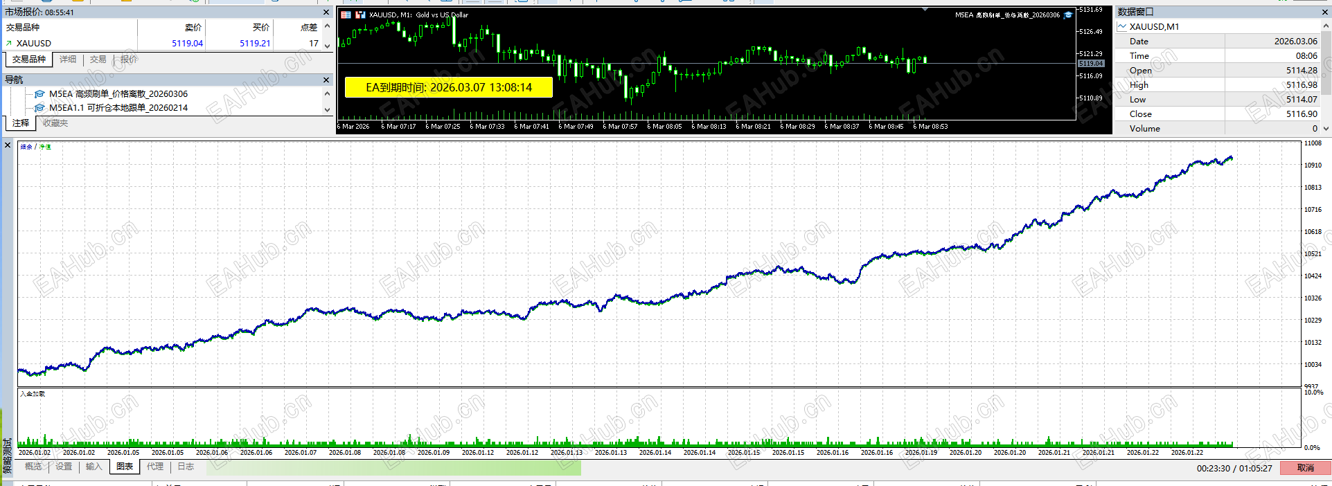
Task: Click the XAUUSD,M1 chart icon in Data Window
Action: (x=1122, y=26)
